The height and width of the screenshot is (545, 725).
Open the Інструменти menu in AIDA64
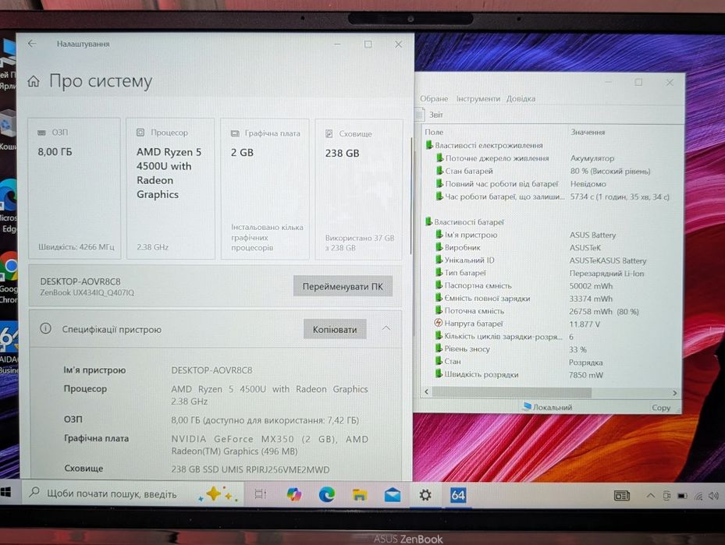point(478,98)
